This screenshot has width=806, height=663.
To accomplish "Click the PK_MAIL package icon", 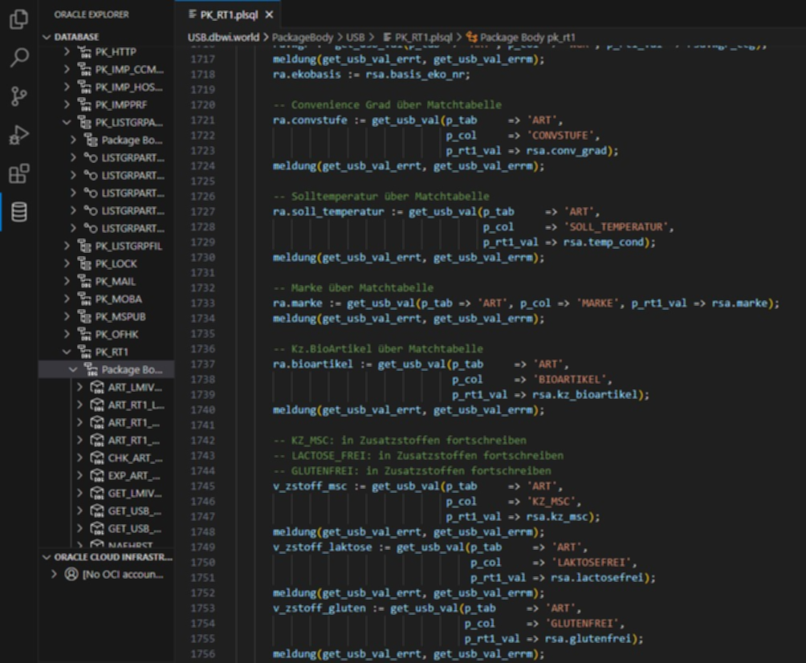I will click(83, 281).
